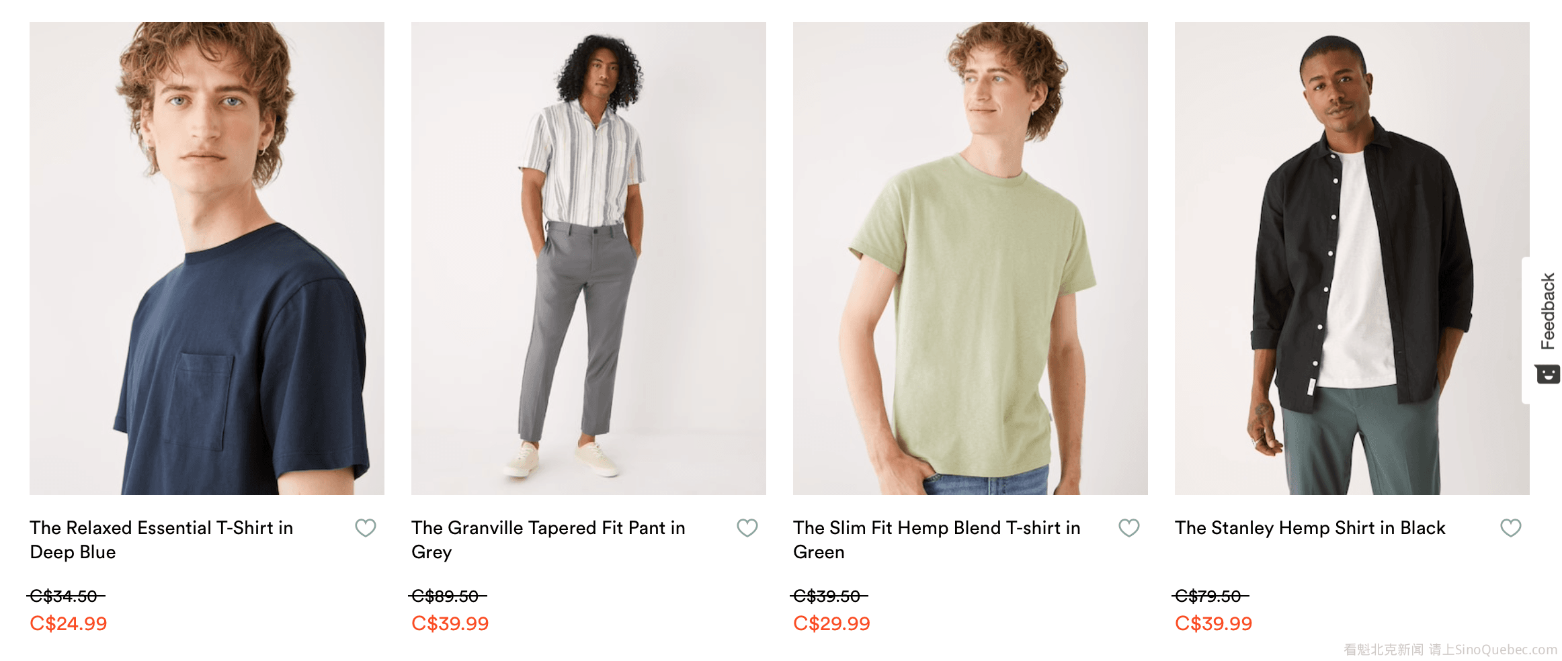This screenshot has height=661, width=1562.
Task: Click the C$29.99 sale price
Action: point(832,623)
